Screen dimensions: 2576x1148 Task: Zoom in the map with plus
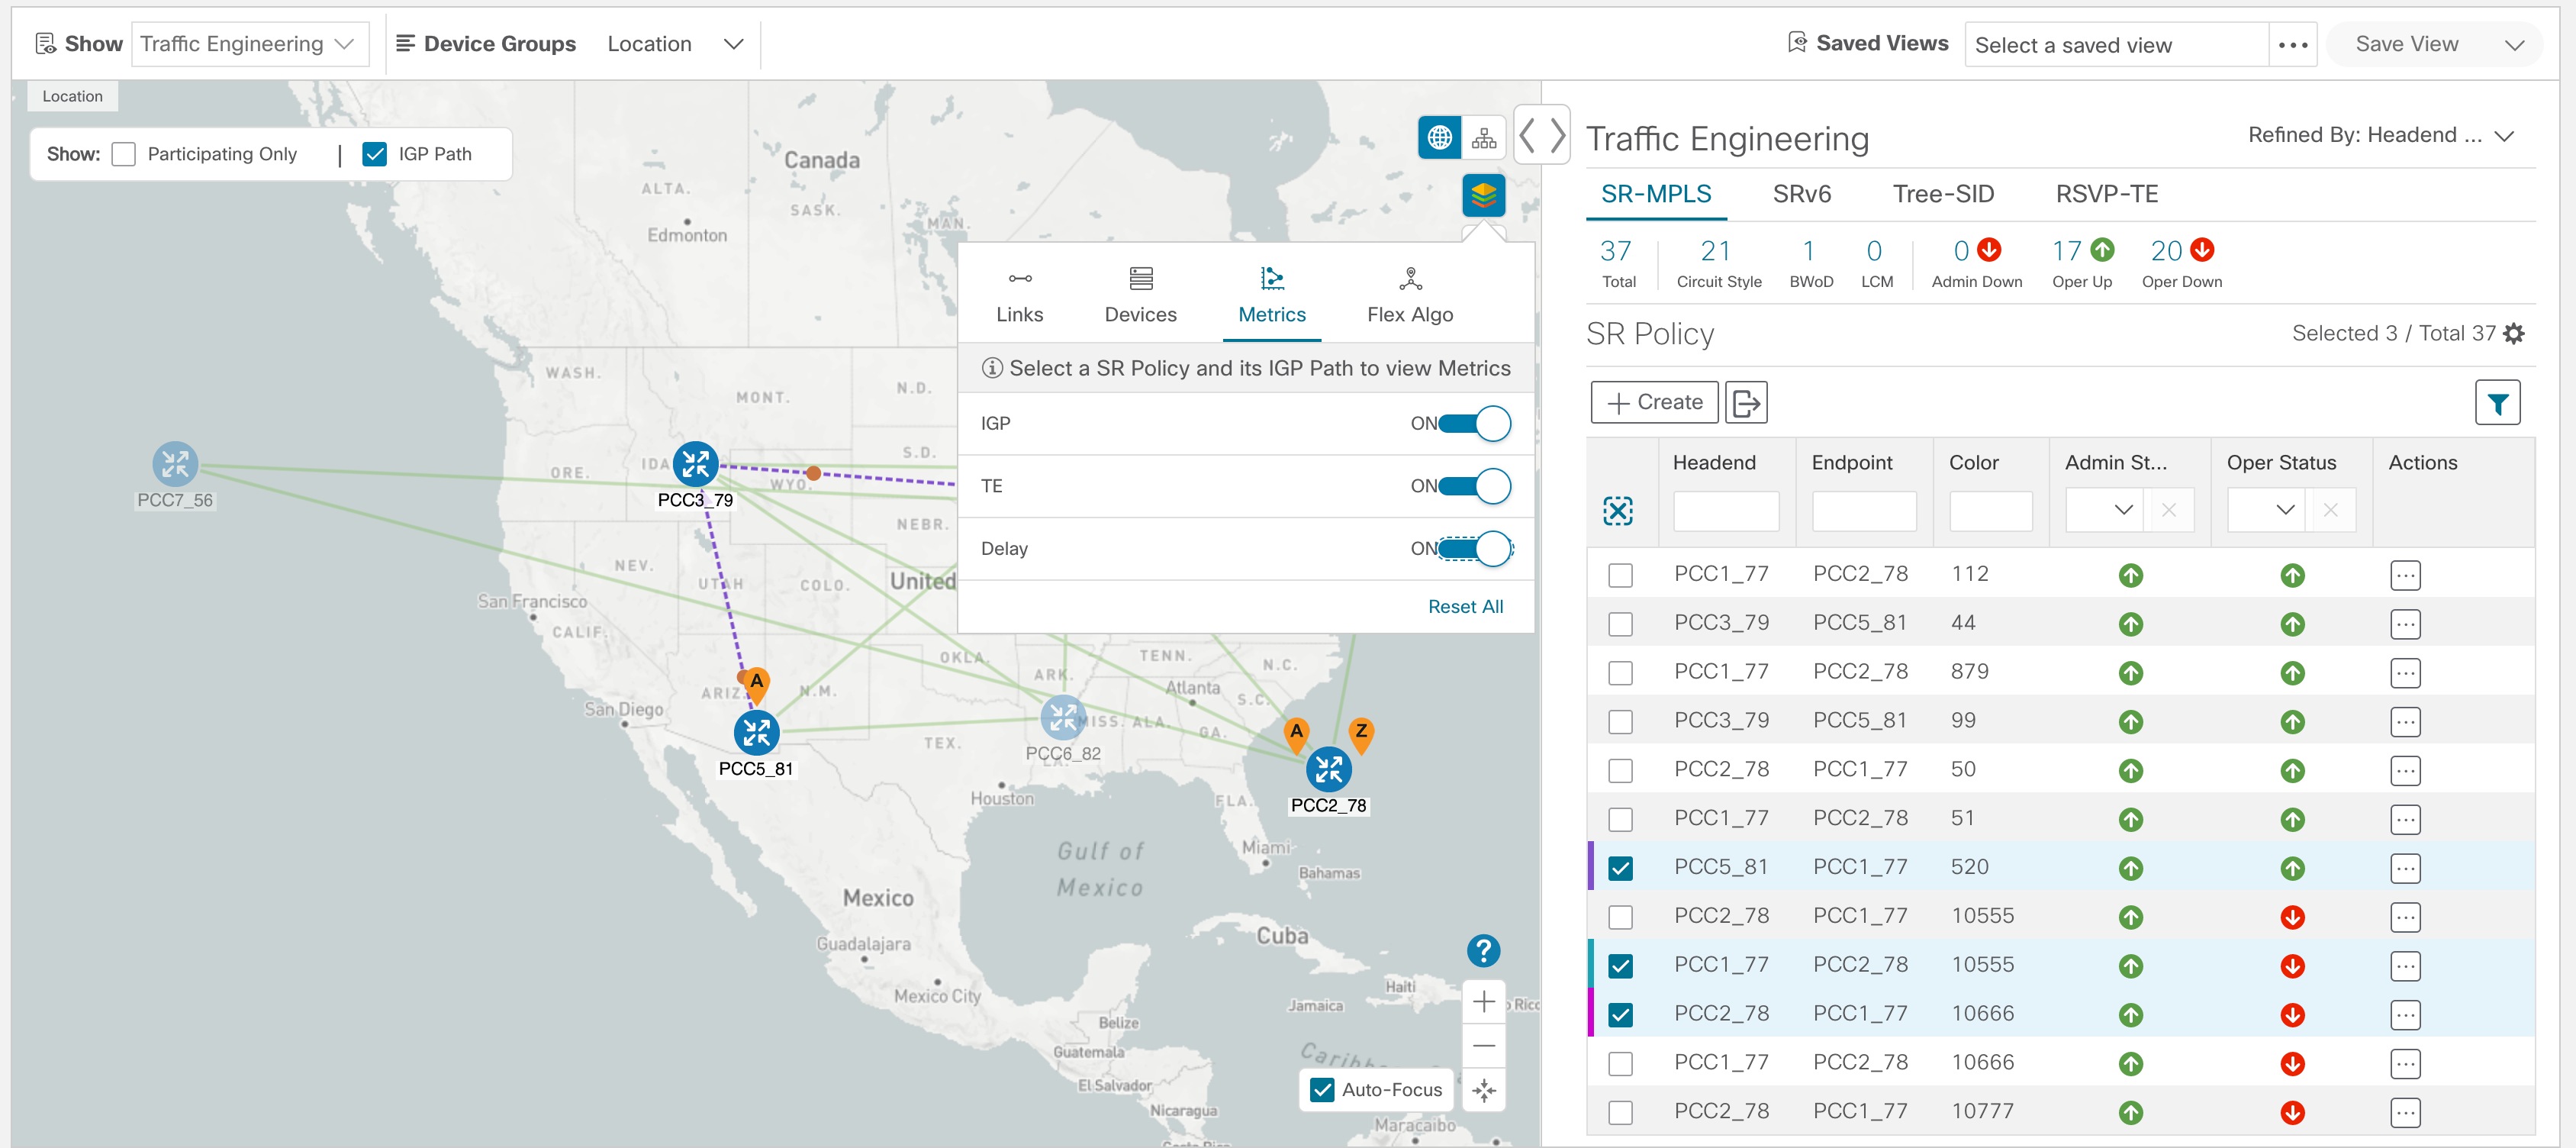coord(1484,1001)
